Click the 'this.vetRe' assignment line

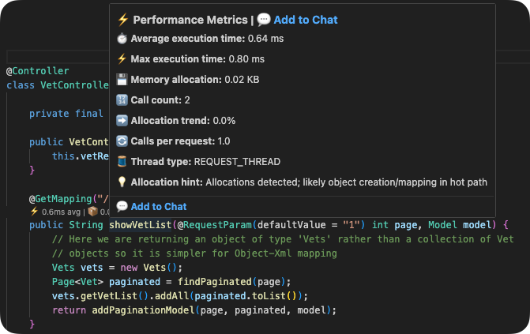(x=81, y=156)
